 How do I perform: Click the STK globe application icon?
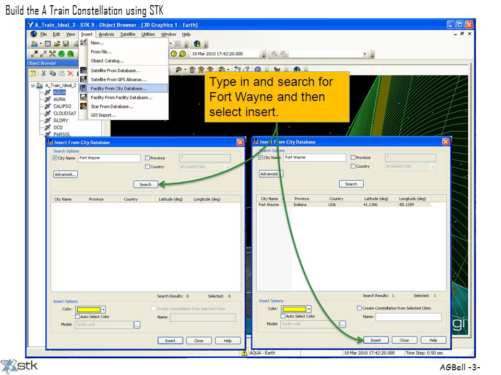(33, 34)
